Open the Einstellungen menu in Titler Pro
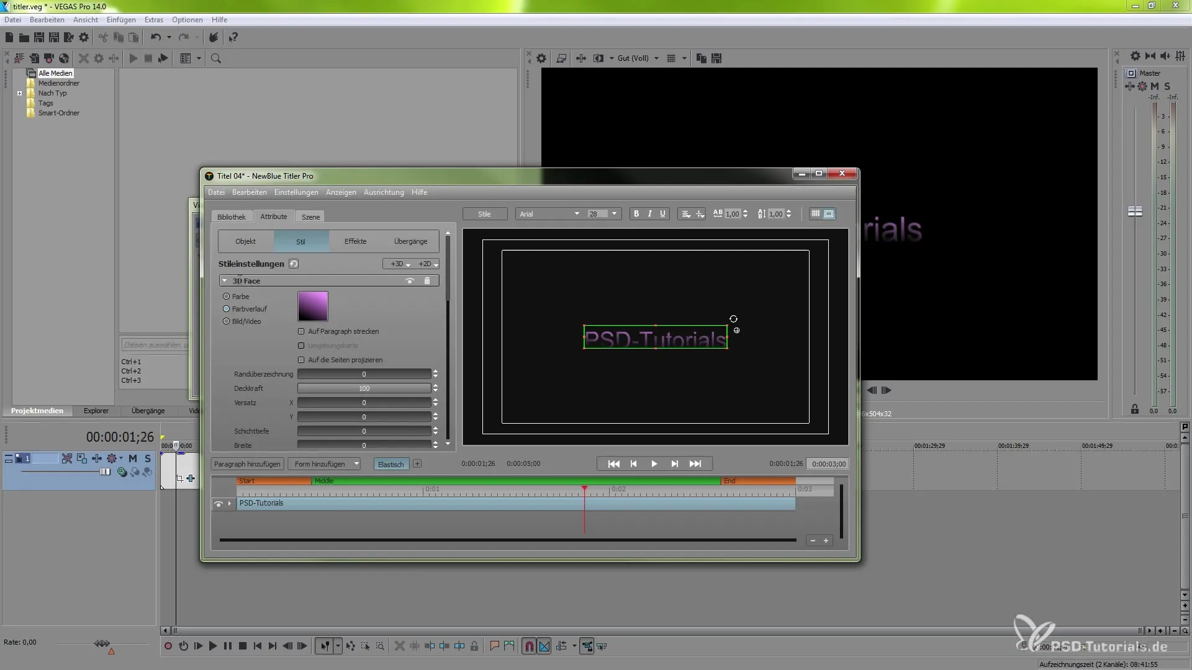Viewport: 1192px width, 670px height. (296, 192)
